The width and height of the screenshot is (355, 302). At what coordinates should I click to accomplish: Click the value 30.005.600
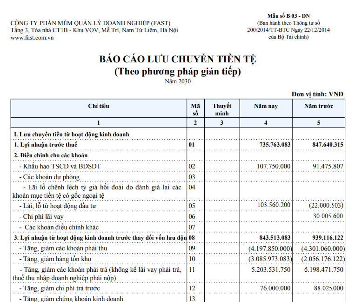coord(328,216)
